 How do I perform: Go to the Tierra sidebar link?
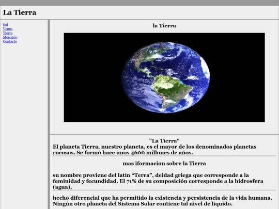8,33
